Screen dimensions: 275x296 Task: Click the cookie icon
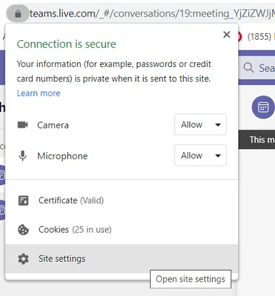23,230
